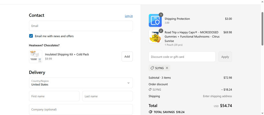This screenshot has width=264, height=115.
Task: Click the Total Savings tag icon
Action: coord(150,112)
